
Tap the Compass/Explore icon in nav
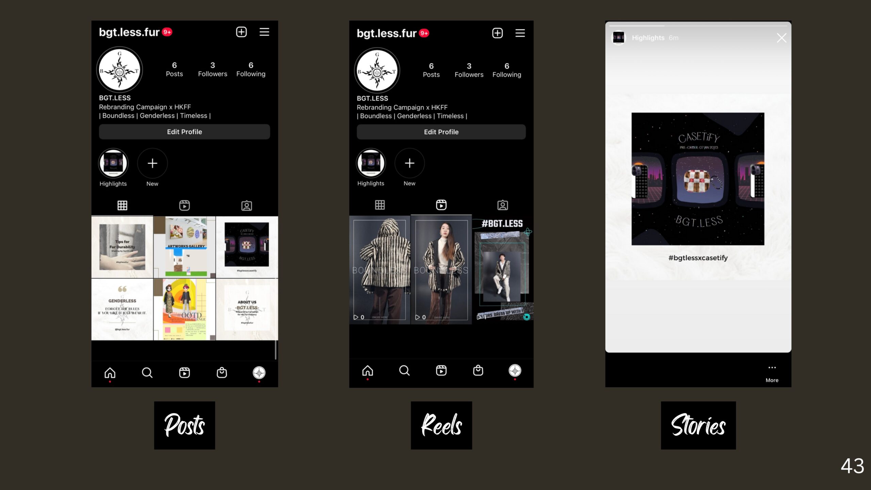coord(259,373)
